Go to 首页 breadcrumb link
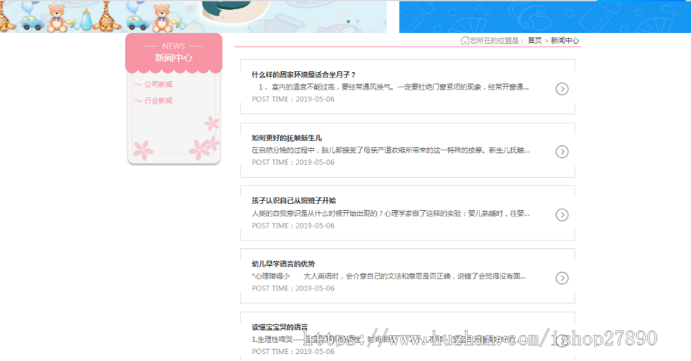 pos(534,41)
